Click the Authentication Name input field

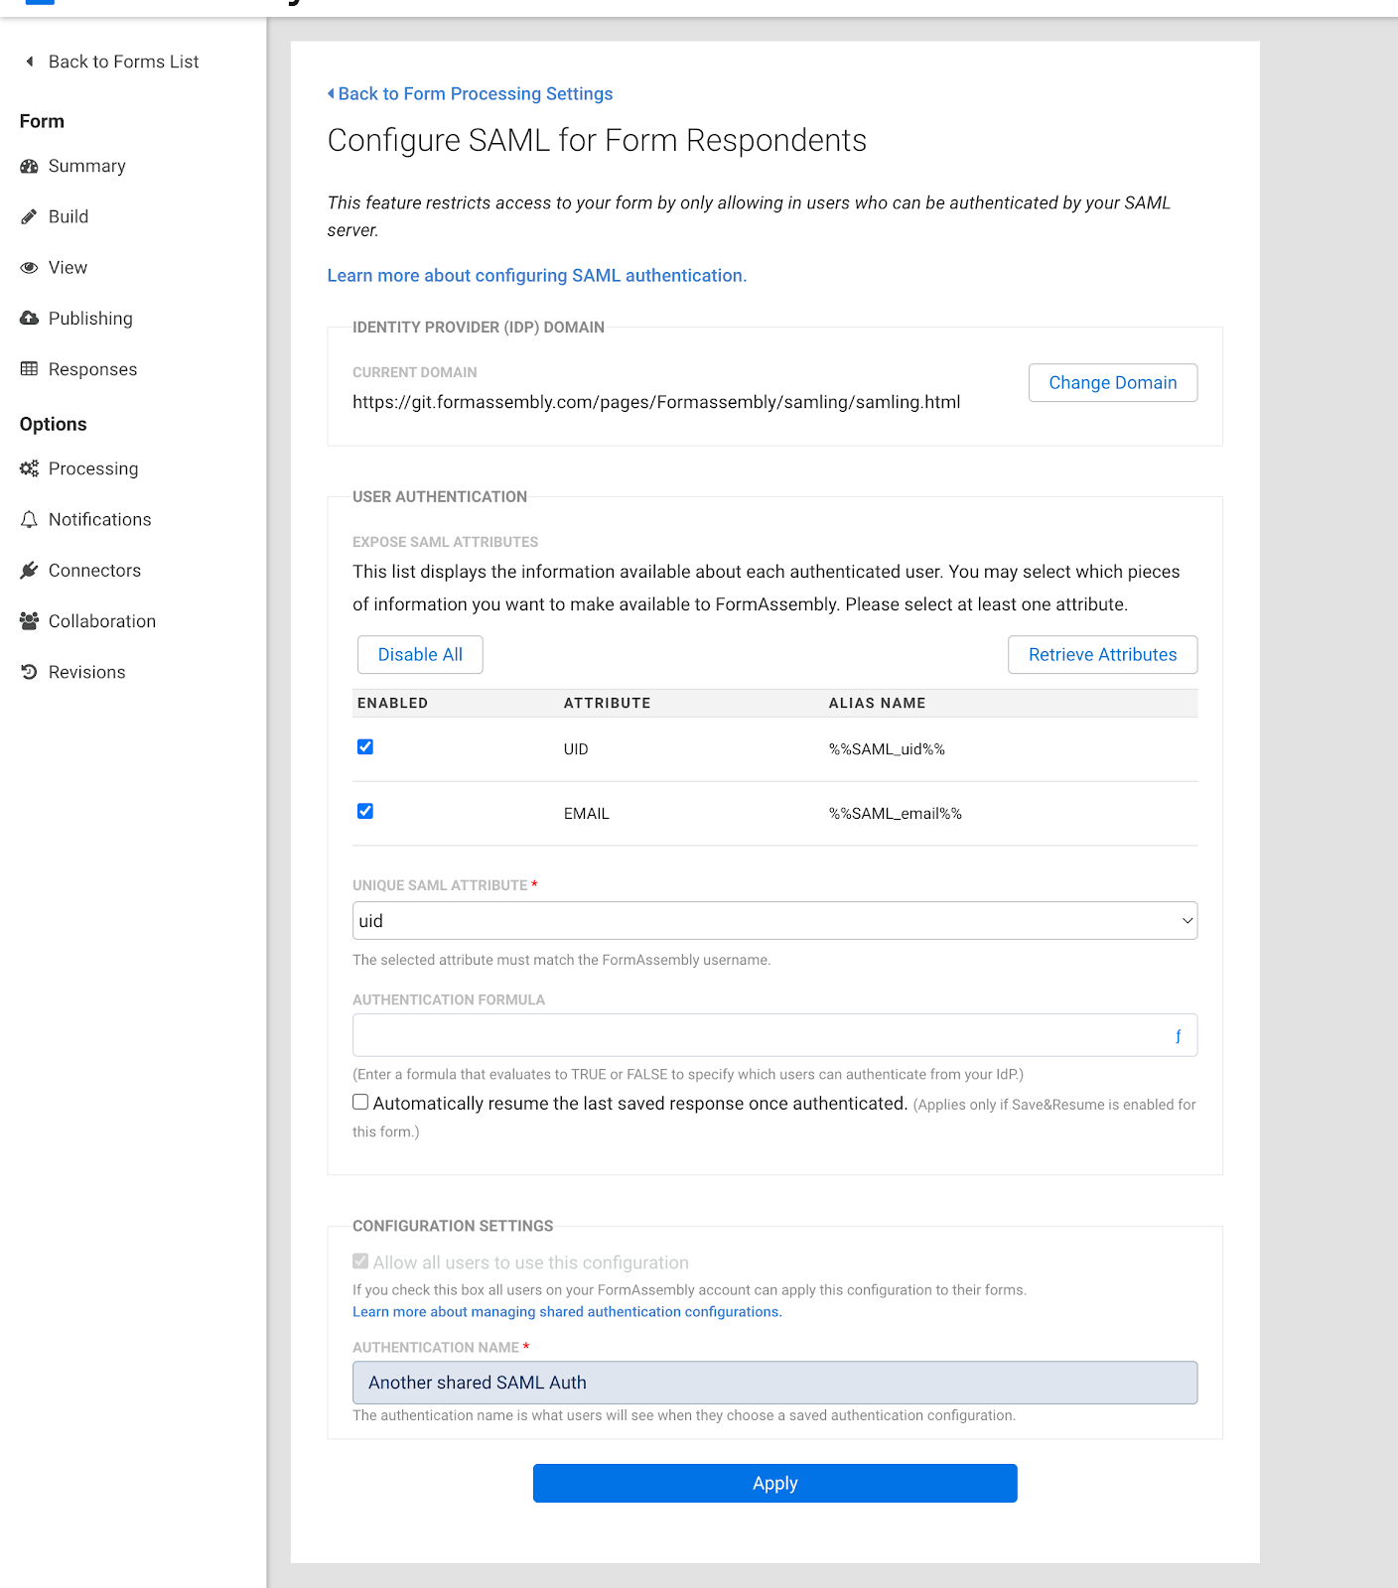coord(774,1383)
